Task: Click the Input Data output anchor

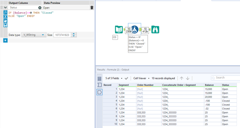Action: 124,30
